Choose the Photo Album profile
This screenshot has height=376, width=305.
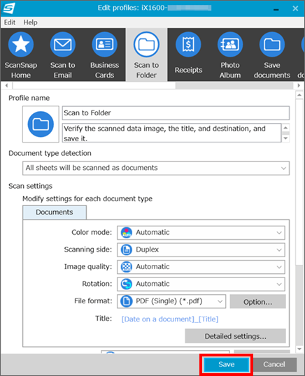click(x=230, y=55)
